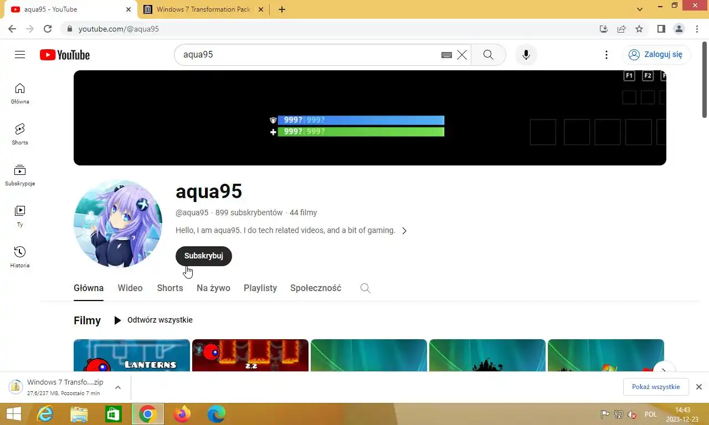Image resolution: width=709 pixels, height=425 pixels.
Task: Open the Chrome profile avatar
Action: coord(679,29)
